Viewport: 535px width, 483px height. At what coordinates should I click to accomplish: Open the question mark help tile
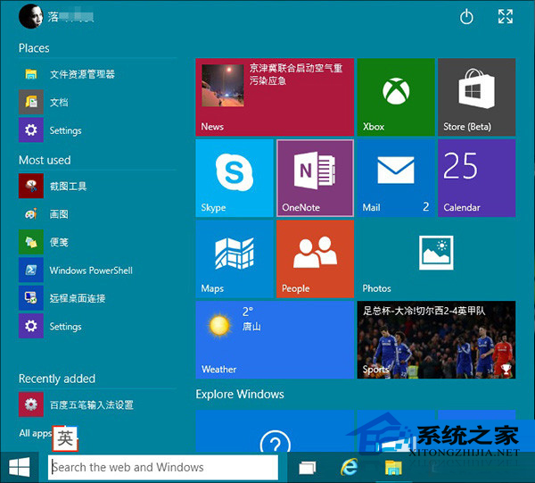[275, 431]
